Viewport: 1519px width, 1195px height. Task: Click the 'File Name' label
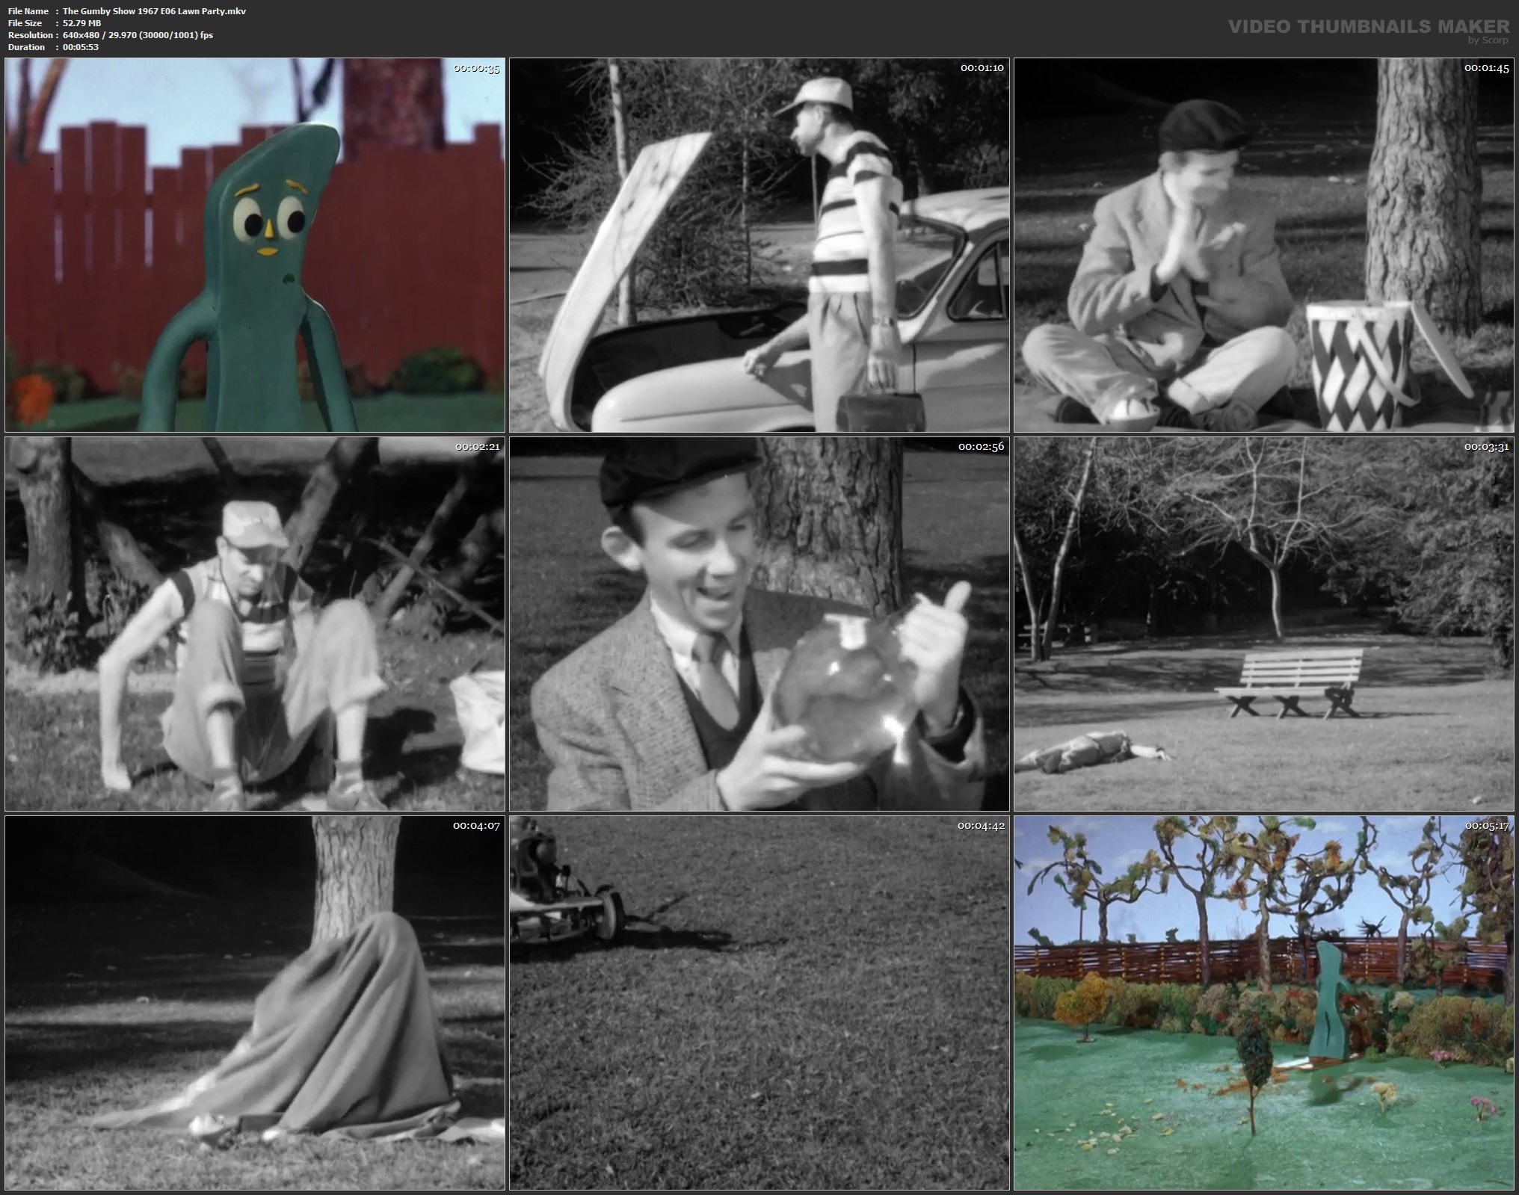click(28, 11)
